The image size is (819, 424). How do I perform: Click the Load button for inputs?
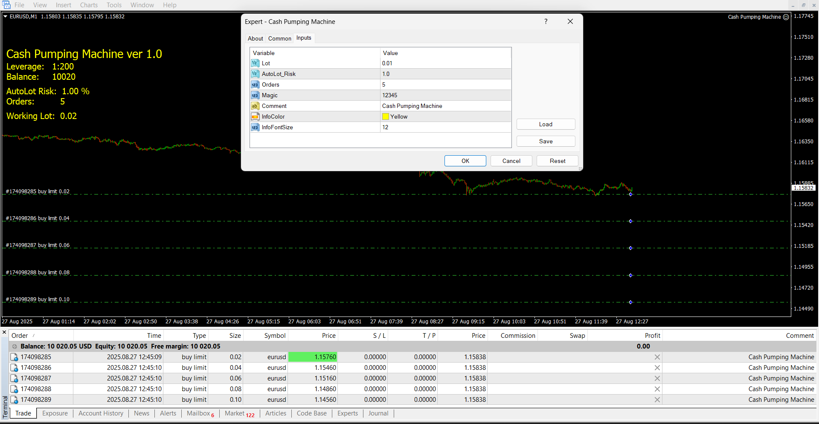click(x=546, y=124)
